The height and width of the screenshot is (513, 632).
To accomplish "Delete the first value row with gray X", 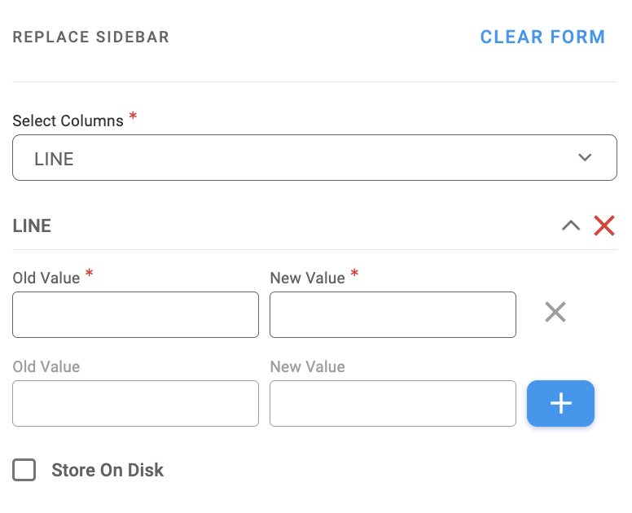I will (x=555, y=312).
